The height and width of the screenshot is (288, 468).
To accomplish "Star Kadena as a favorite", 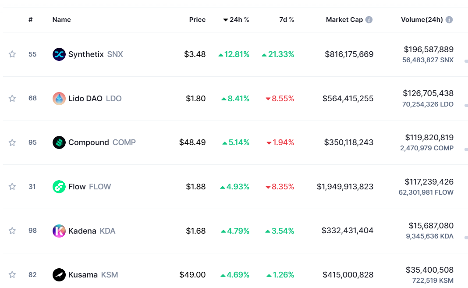I will coord(12,231).
